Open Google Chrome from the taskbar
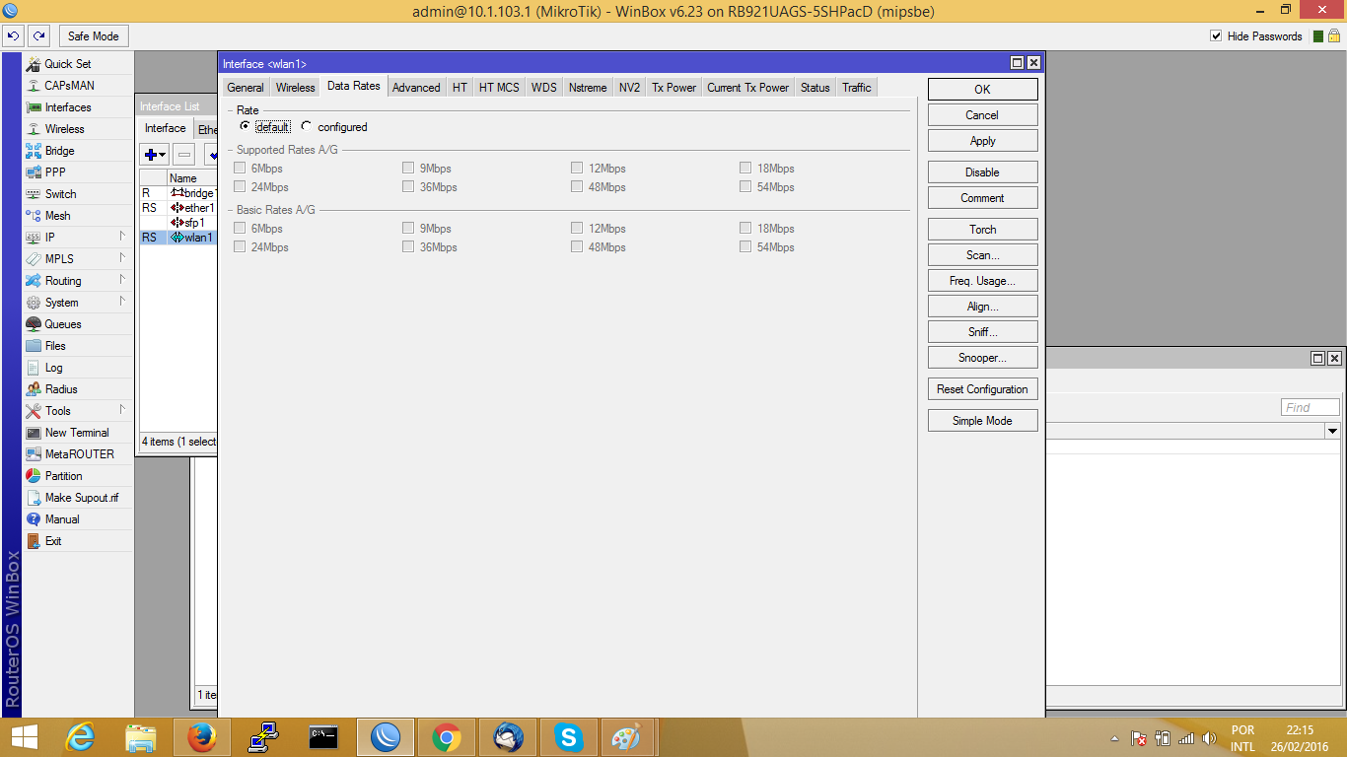Screen dimensions: 1347x757 pos(446,737)
